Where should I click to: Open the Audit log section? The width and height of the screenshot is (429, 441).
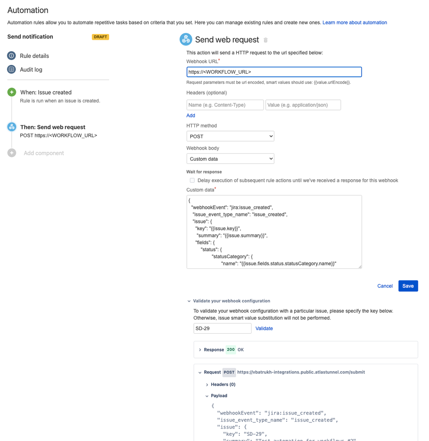coord(31,68)
